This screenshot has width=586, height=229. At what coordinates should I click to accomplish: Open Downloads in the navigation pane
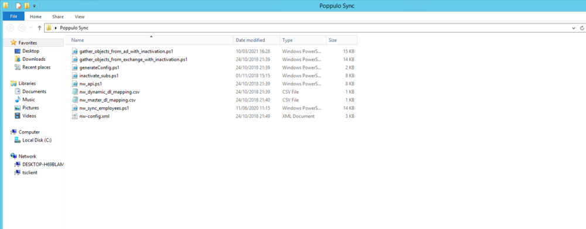[x=33, y=59]
